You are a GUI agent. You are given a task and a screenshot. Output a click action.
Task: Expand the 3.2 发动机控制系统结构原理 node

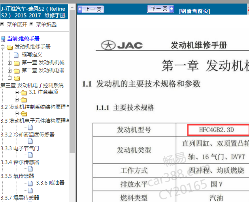[x=17, y=99]
